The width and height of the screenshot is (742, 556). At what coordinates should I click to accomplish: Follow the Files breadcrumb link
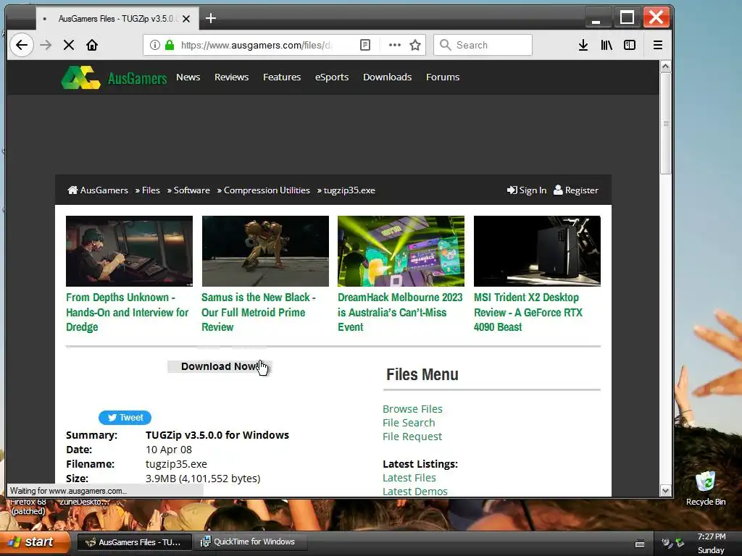[x=151, y=190]
